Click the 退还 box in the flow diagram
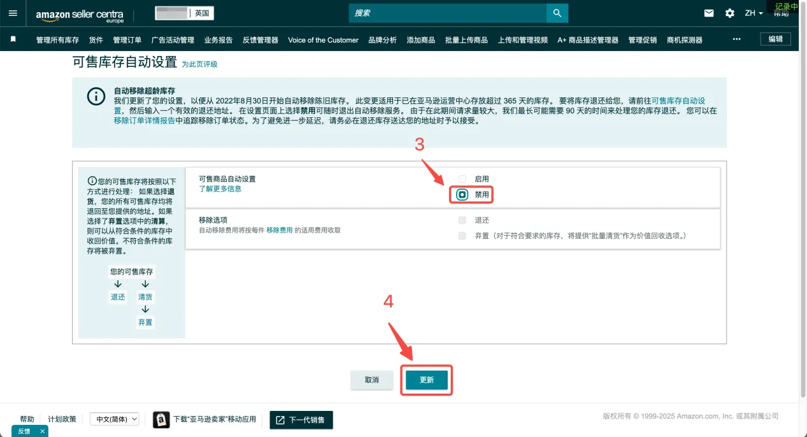The height and width of the screenshot is (437, 807). tap(118, 297)
